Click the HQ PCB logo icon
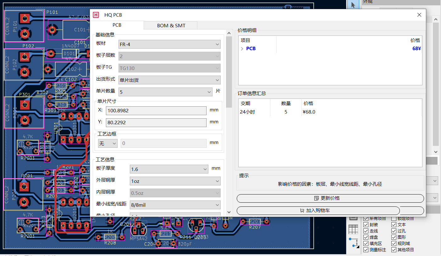The width and height of the screenshot is (441, 256). tap(96, 15)
